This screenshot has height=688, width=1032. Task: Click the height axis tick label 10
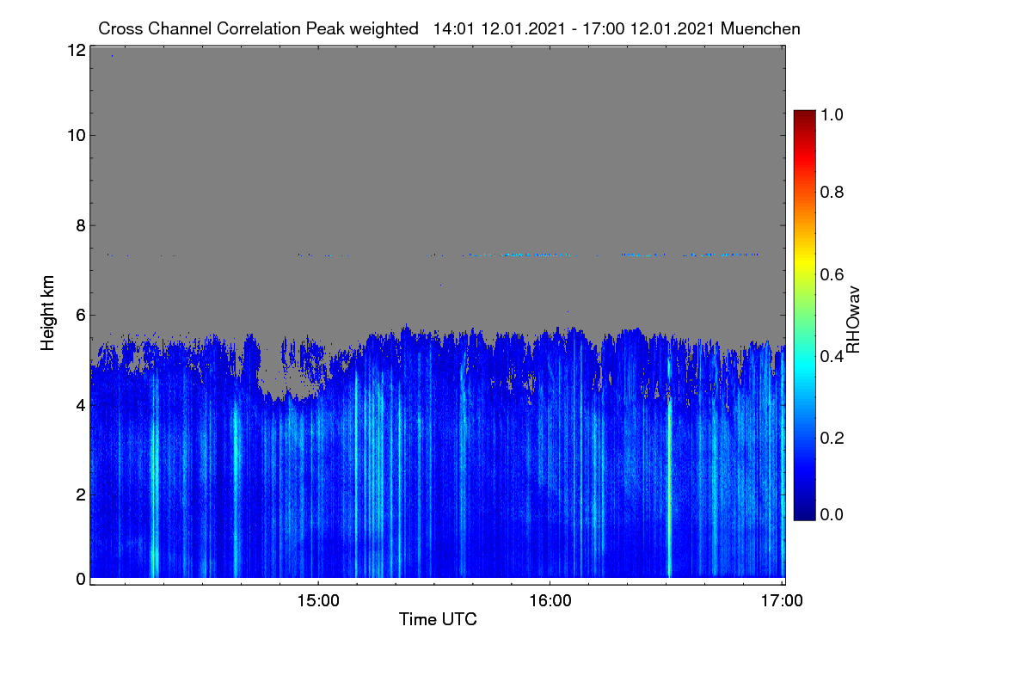tap(77, 135)
